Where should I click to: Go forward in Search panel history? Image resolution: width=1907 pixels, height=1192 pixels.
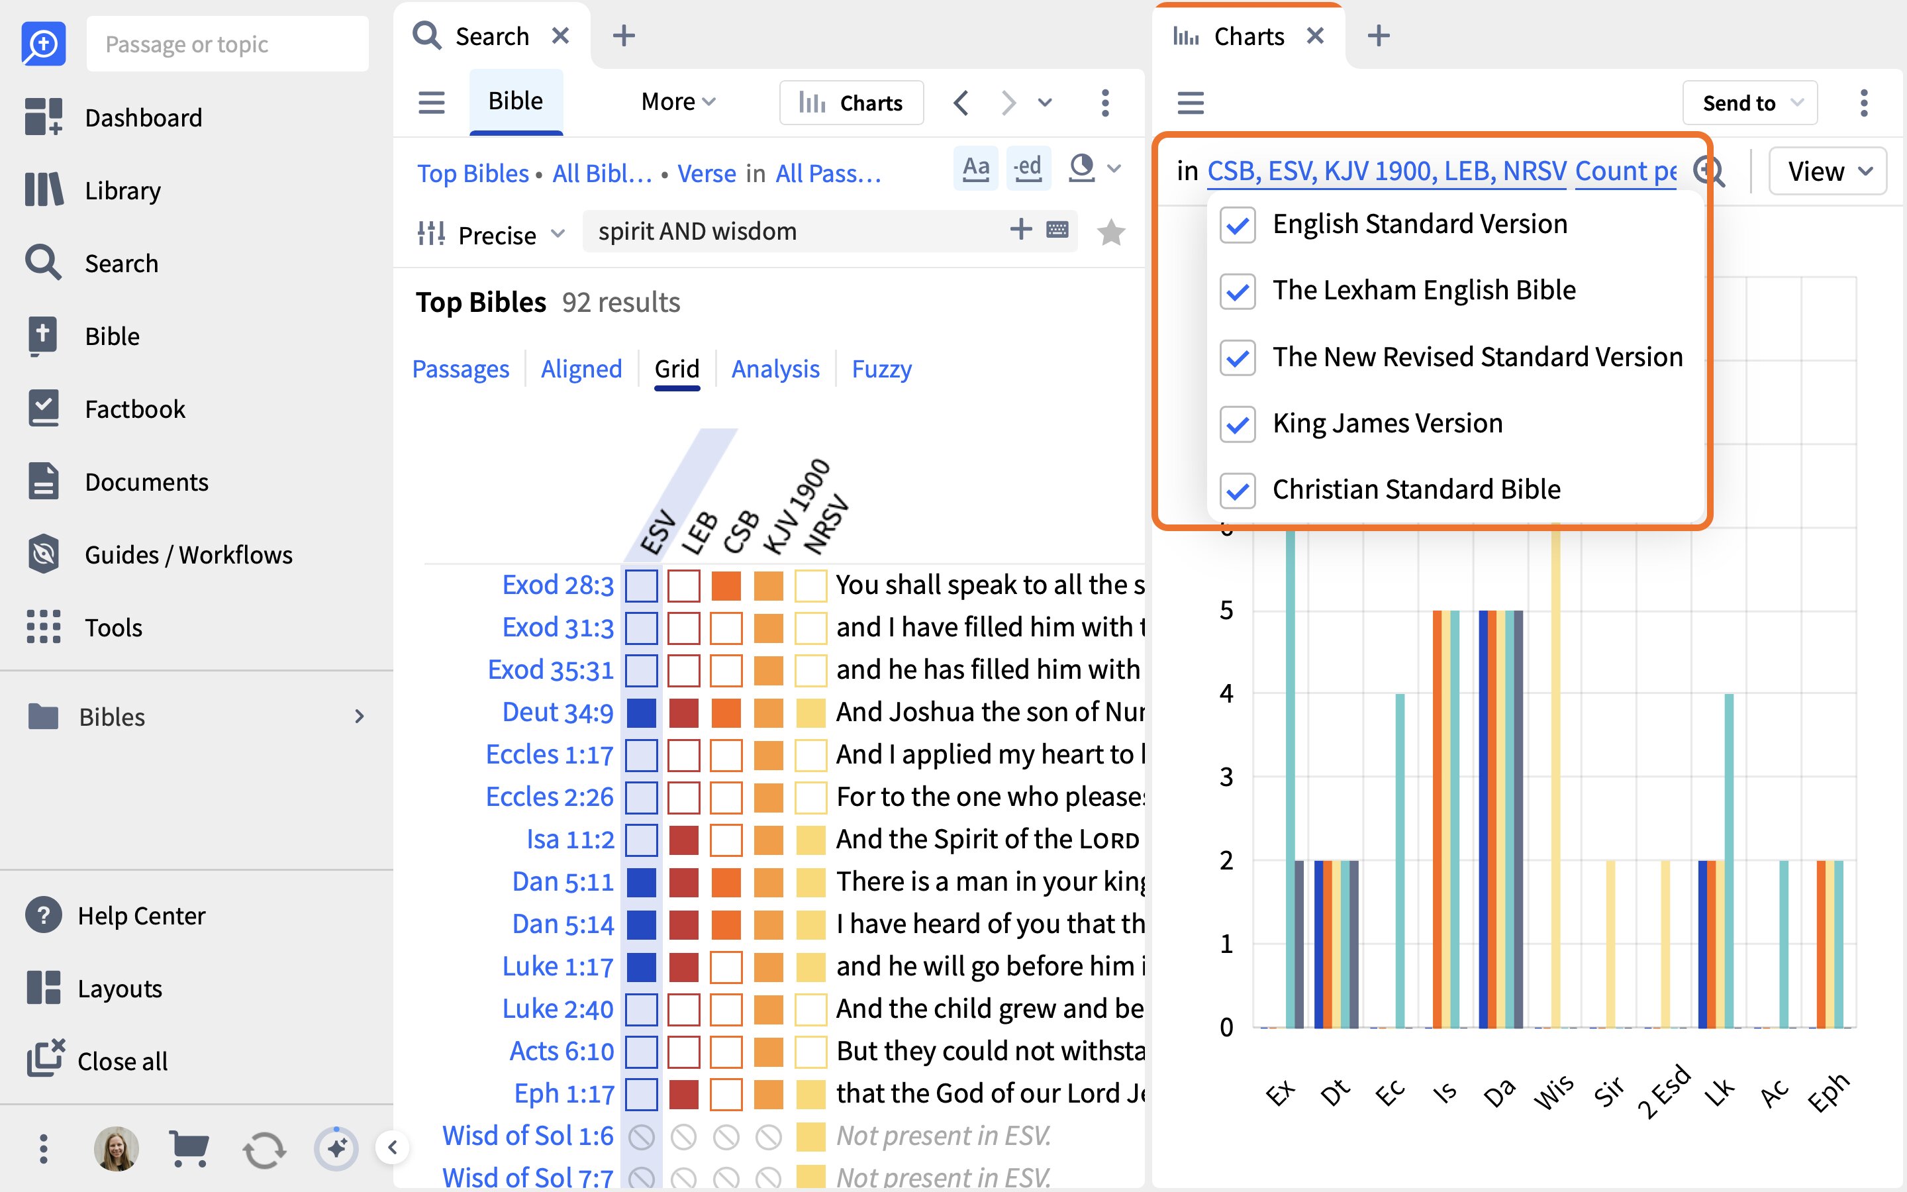tap(1008, 103)
